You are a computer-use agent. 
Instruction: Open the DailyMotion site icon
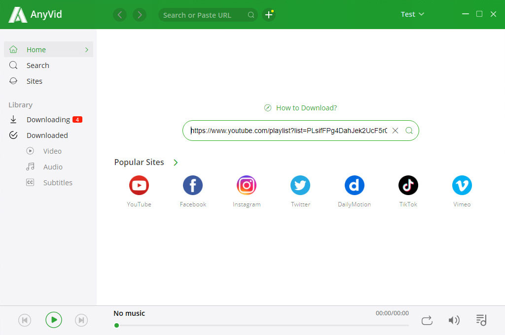coord(354,185)
